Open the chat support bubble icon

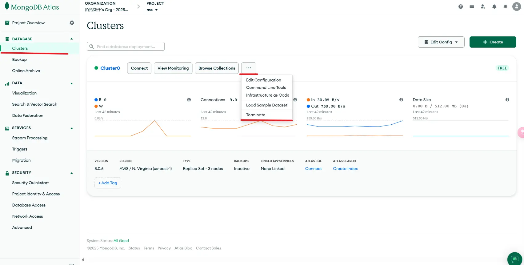coord(514,259)
